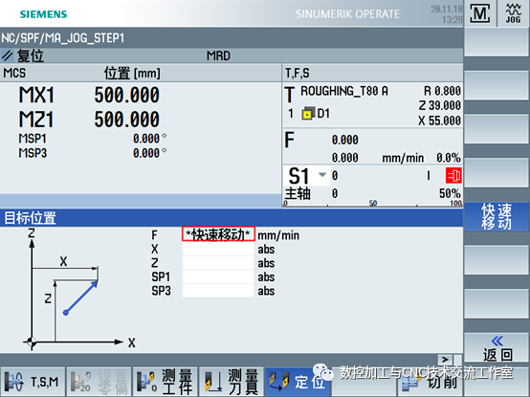The height and width of the screenshot is (397, 530).
Task: Click the MX1 axis position value 500.000
Action: point(126,95)
